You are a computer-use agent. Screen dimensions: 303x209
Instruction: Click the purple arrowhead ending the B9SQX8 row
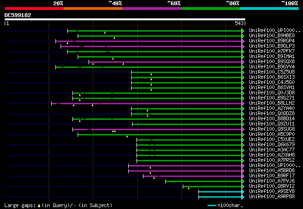[243, 62]
